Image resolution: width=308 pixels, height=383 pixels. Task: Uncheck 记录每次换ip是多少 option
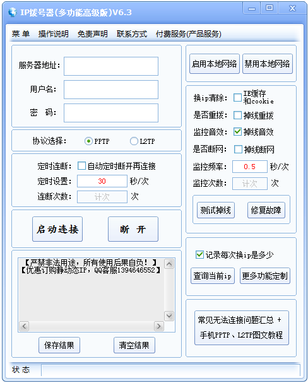[199, 254]
